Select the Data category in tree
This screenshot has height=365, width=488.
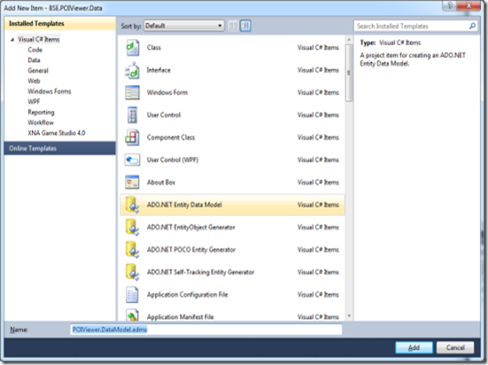tap(34, 60)
